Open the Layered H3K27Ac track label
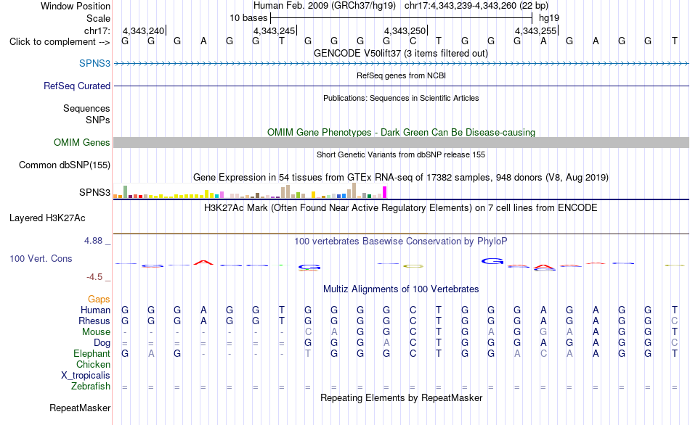690x425 pixels. coord(47,218)
